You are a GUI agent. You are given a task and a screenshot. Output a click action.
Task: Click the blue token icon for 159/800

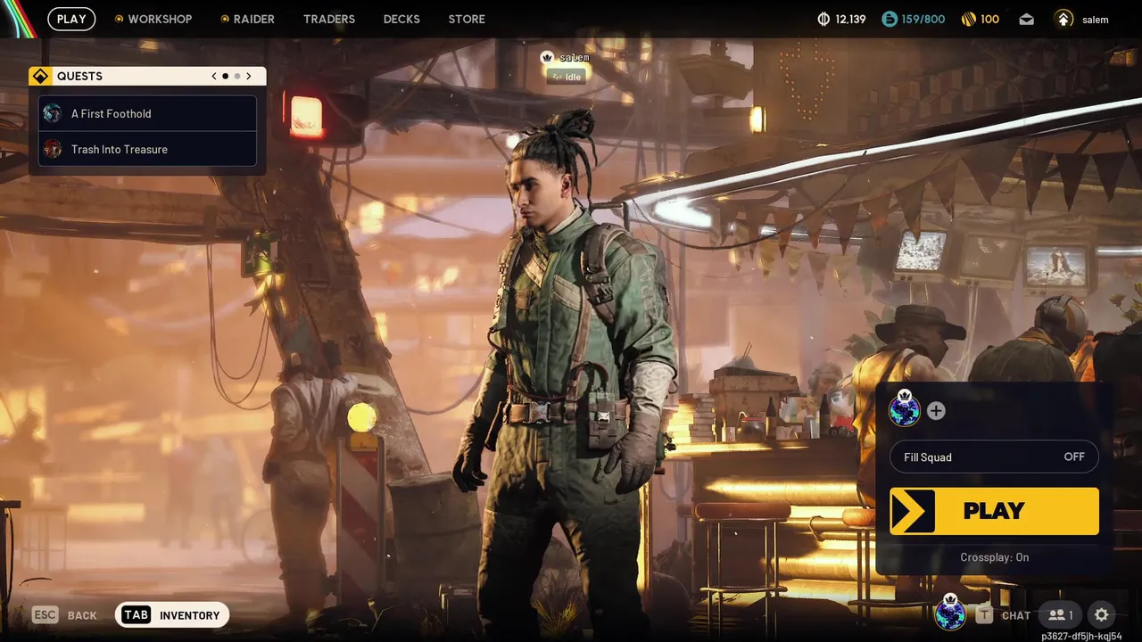coord(889,19)
